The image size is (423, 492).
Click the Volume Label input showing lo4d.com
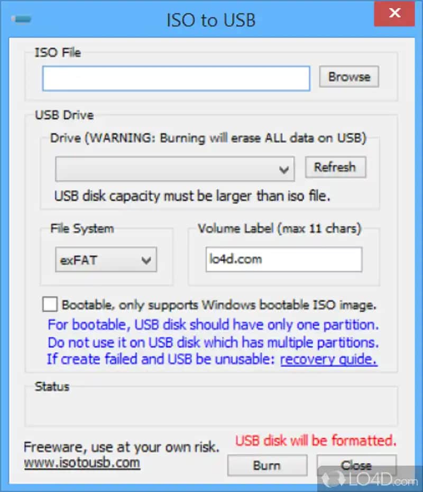click(x=283, y=259)
